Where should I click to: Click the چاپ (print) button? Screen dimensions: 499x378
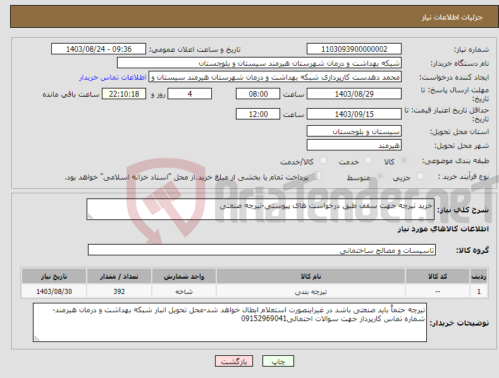(x=278, y=361)
